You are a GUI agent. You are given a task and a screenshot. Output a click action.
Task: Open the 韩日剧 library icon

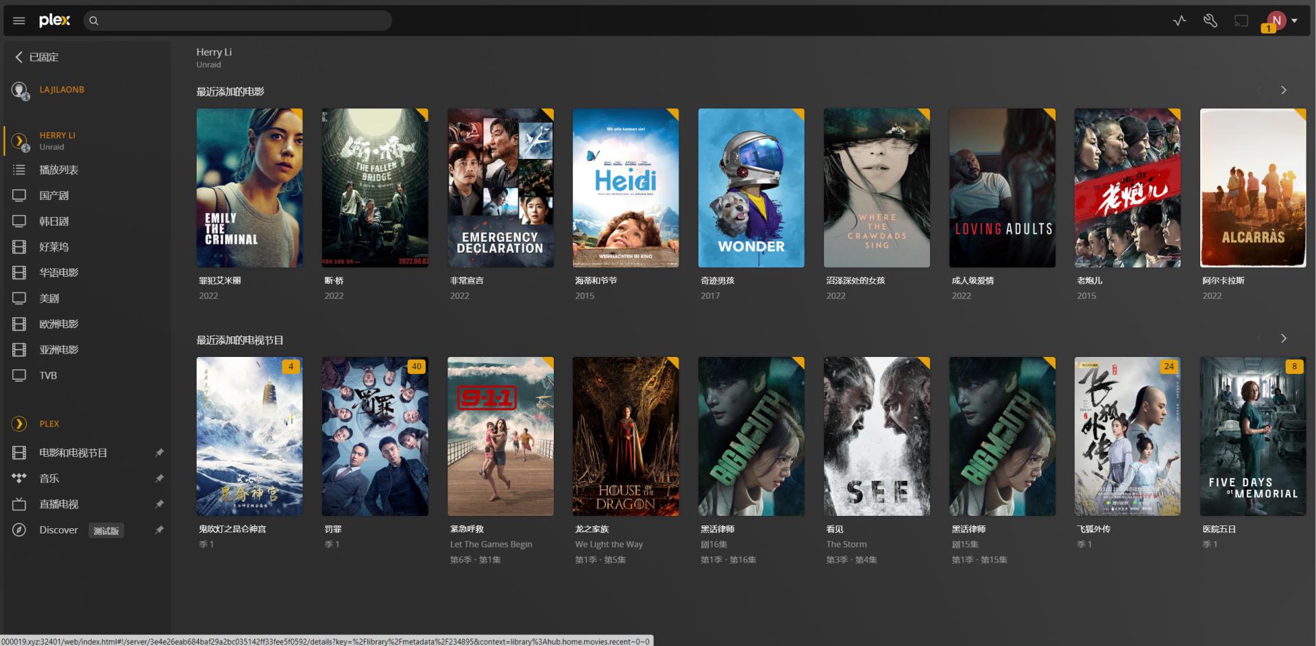click(x=19, y=221)
